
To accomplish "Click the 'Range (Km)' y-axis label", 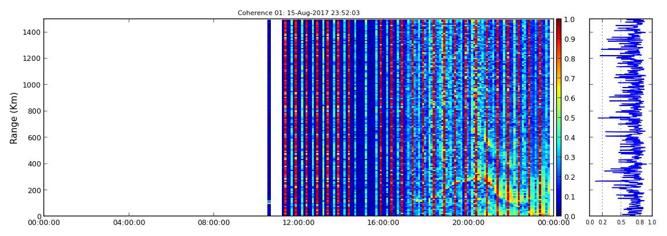I will pos(14,118).
